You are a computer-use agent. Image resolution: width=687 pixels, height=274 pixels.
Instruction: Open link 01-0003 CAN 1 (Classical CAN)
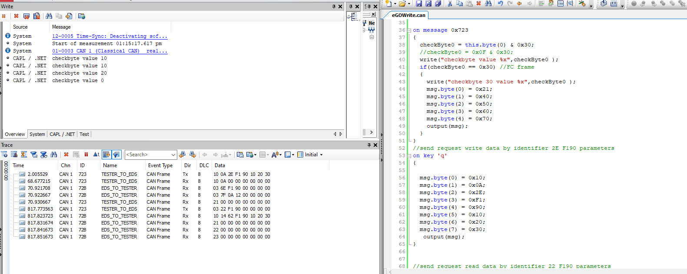pos(110,51)
